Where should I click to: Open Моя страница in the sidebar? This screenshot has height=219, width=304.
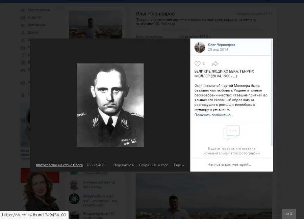click(x=39, y=10)
